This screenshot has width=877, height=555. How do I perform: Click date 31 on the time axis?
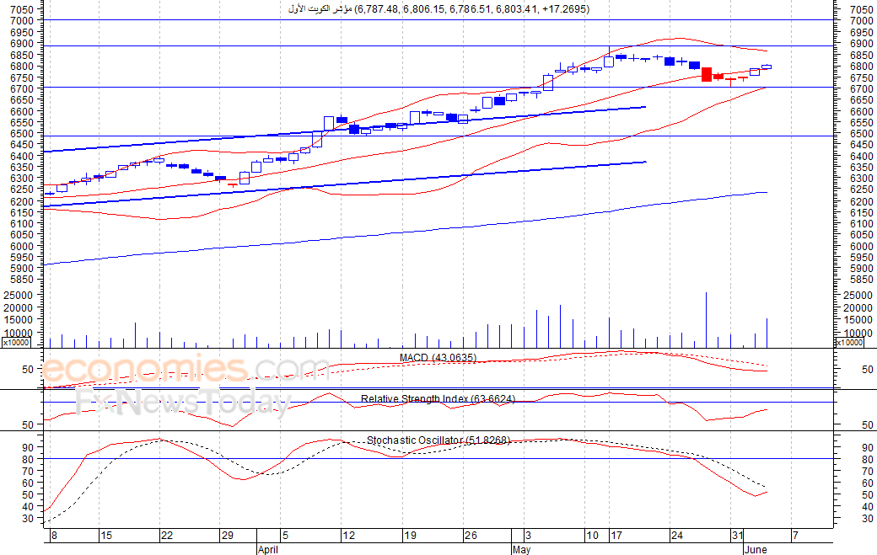738,536
